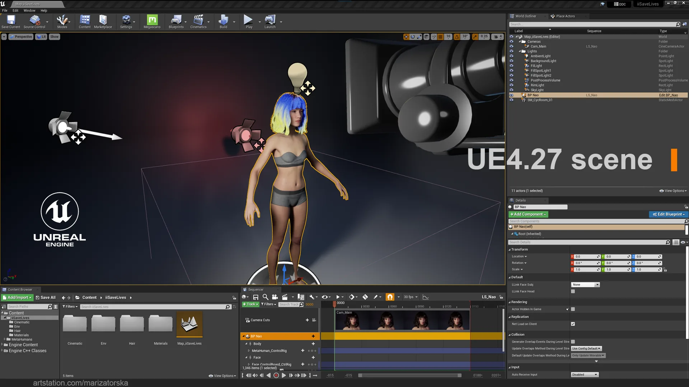
Task: Open the Use Config Default overlaps dropdown
Action: coord(586,349)
